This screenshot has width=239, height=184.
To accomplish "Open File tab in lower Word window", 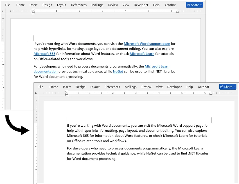I will click(41, 87).
